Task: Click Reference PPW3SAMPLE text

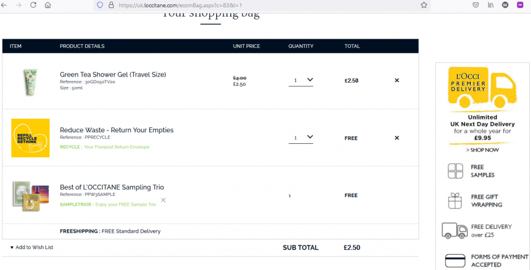Action: pyautogui.click(x=87, y=194)
